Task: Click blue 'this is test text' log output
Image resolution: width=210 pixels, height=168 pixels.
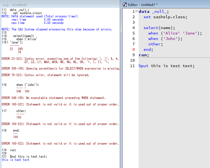Action: [15, 160]
